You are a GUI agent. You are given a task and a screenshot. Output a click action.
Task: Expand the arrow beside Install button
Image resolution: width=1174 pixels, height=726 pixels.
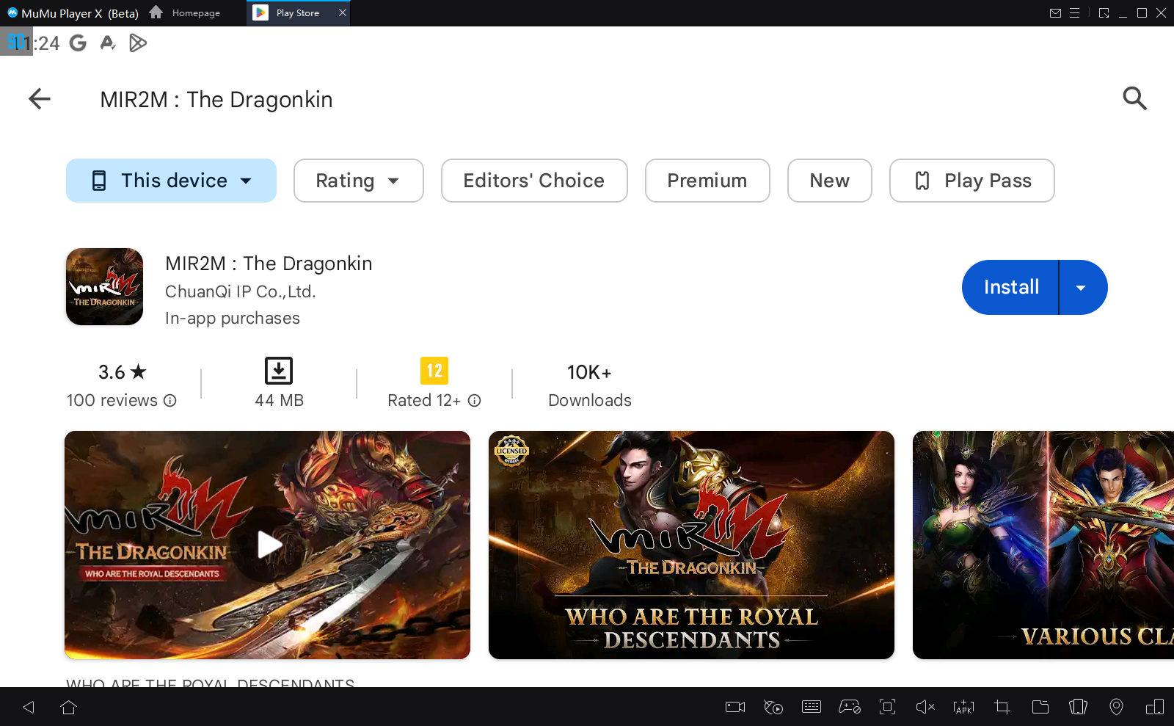pos(1082,288)
